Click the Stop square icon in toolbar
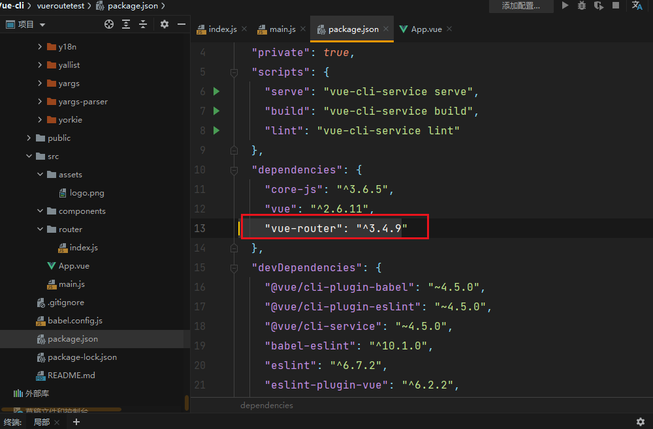 [x=616, y=5]
